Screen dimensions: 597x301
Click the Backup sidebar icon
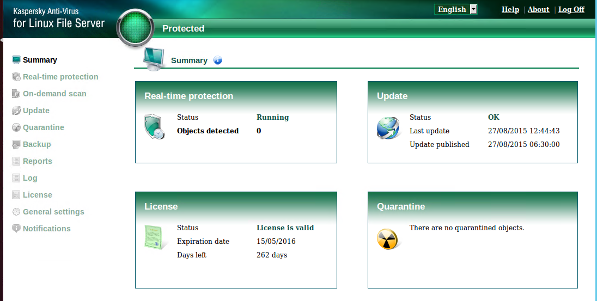(16, 144)
